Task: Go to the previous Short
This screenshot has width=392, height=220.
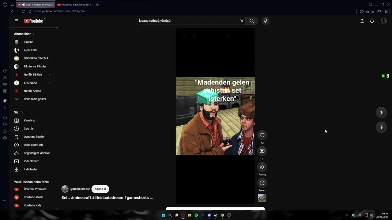Action: pos(381,112)
